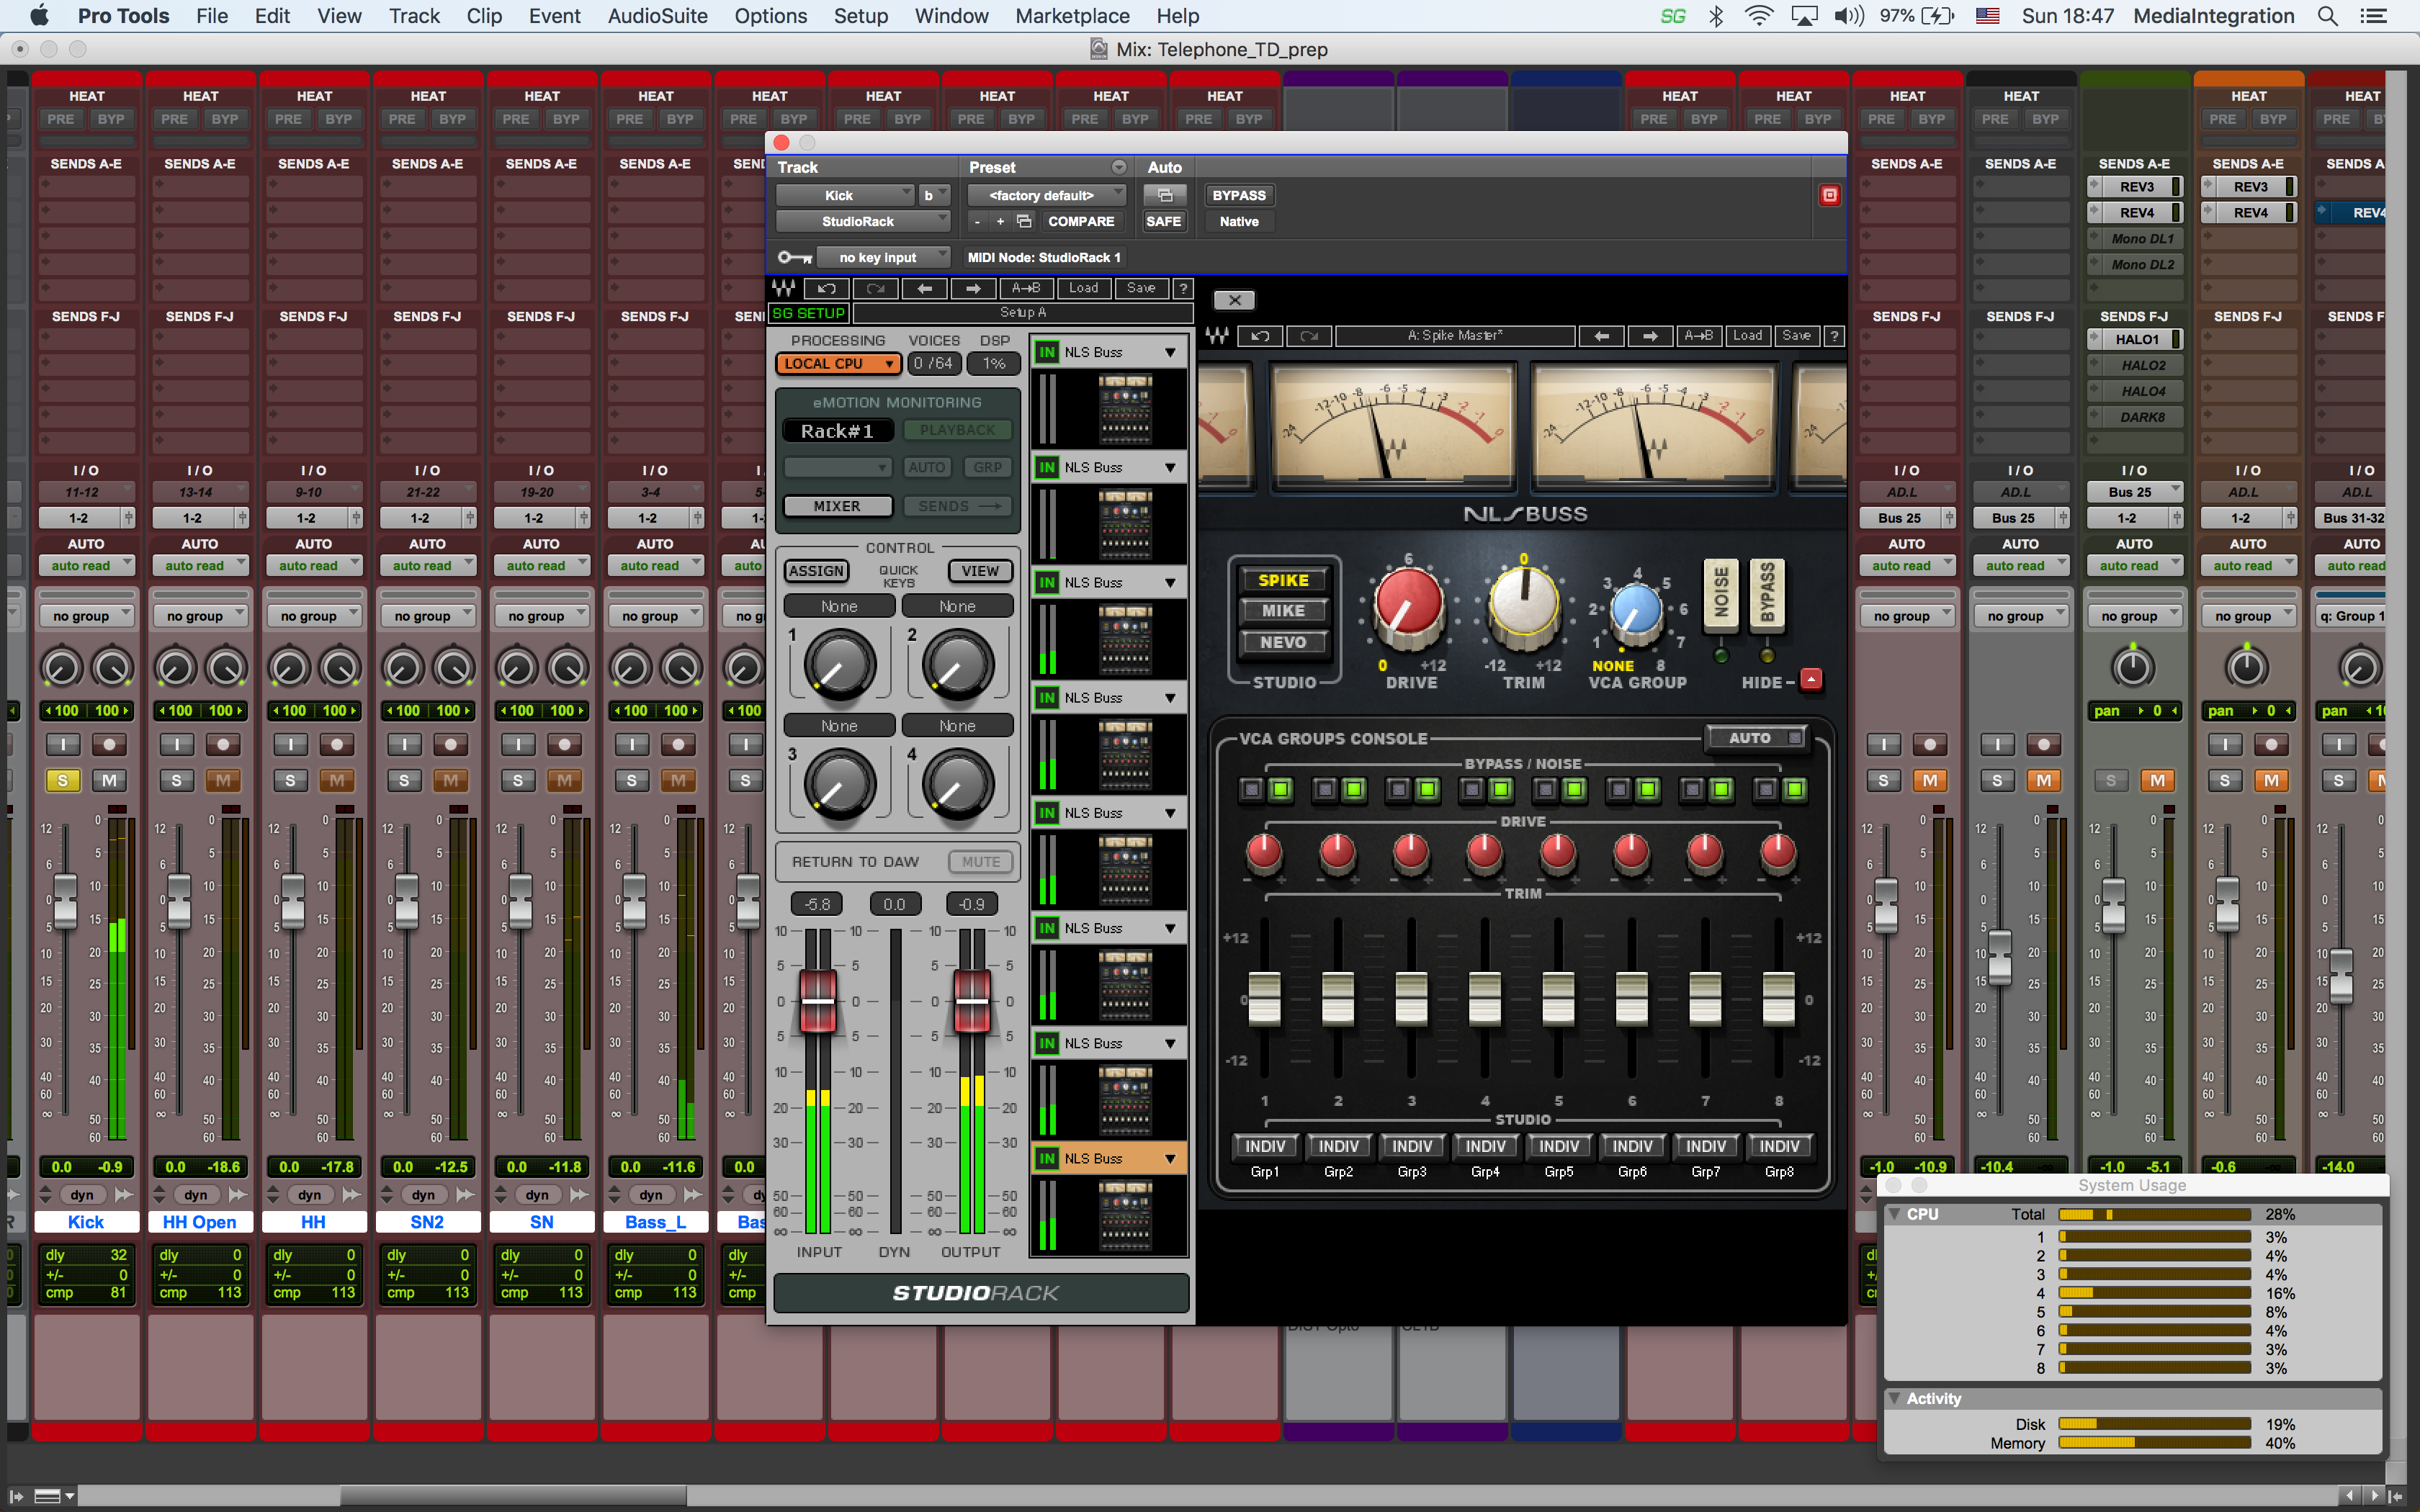The height and width of the screenshot is (1512, 2420).
Task: Open the no key input dropdown
Action: pos(883,257)
